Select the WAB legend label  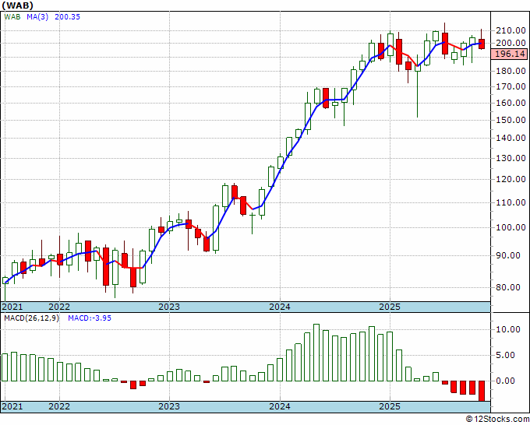(x=12, y=17)
